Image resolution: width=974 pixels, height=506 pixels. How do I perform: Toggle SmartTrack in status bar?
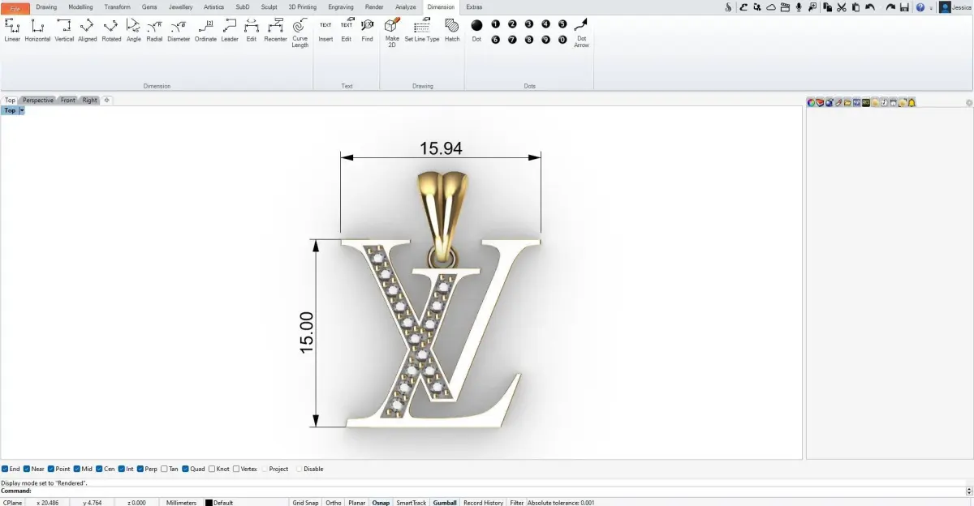(x=412, y=503)
